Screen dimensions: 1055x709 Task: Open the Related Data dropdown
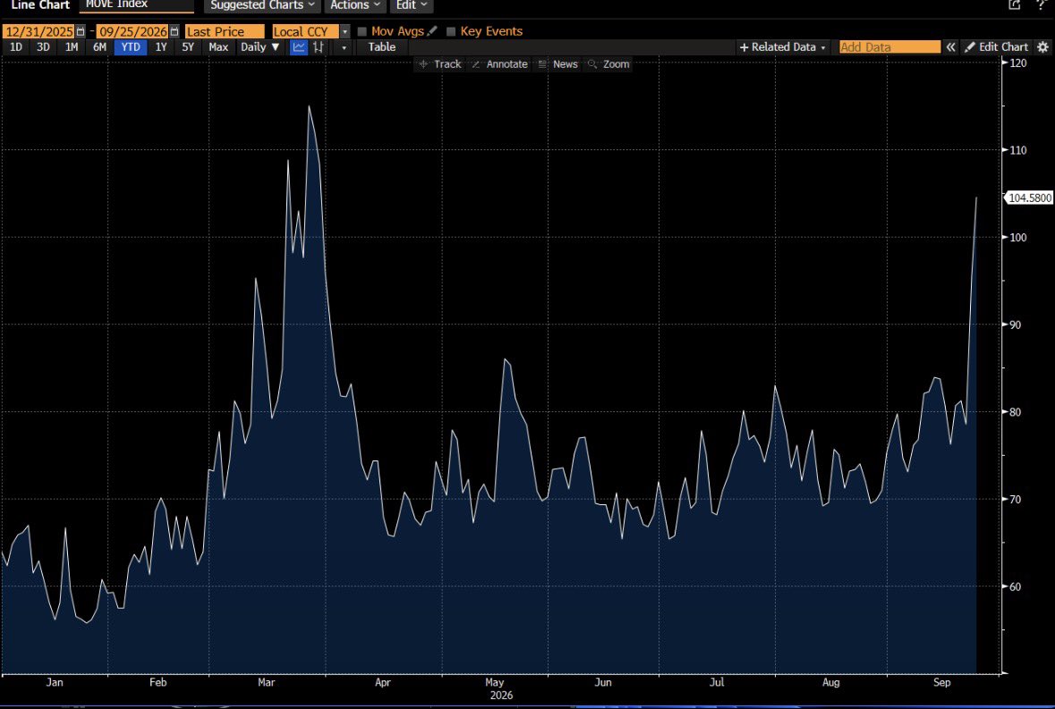[x=782, y=47]
